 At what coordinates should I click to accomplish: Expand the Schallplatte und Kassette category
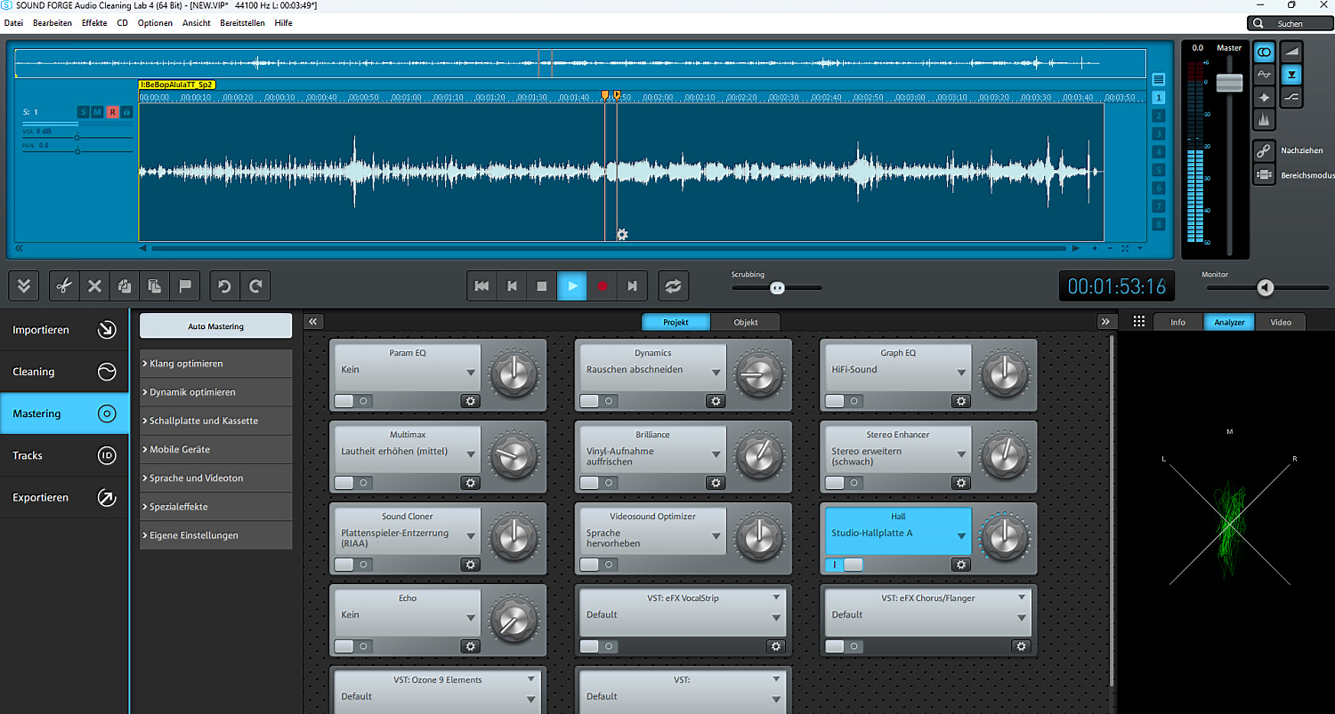pyautogui.click(x=215, y=421)
